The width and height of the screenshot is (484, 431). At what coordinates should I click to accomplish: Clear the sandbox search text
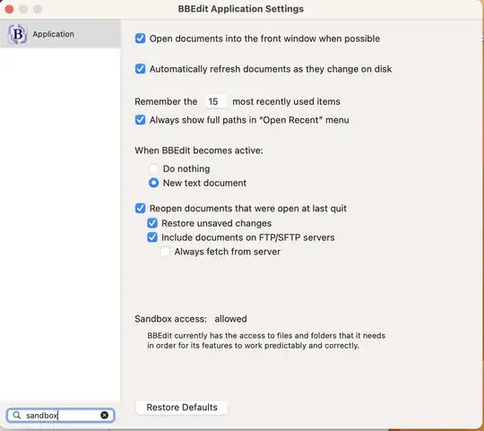point(104,415)
